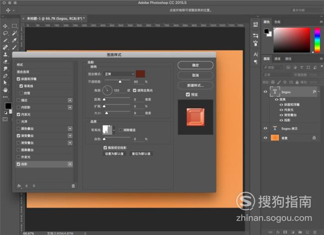This screenshot has height=235, width=324.
Task: Add another 颜色叠加 with plus button
Action: point(70,129)
